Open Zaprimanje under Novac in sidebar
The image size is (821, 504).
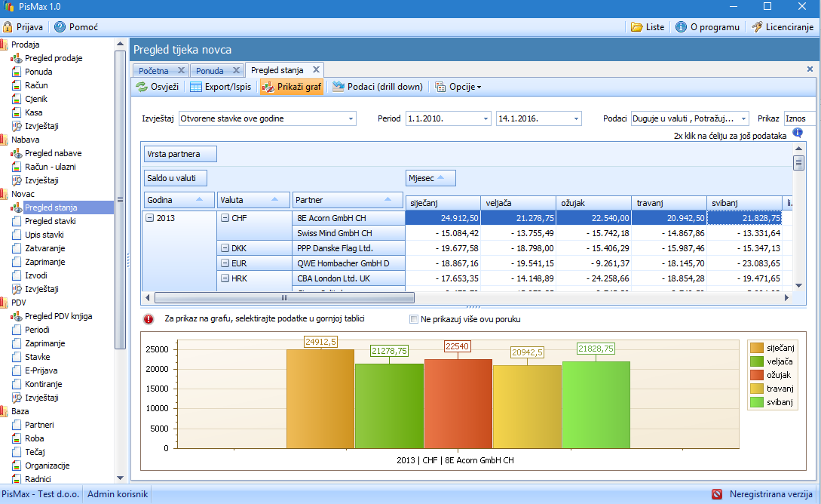45,262
